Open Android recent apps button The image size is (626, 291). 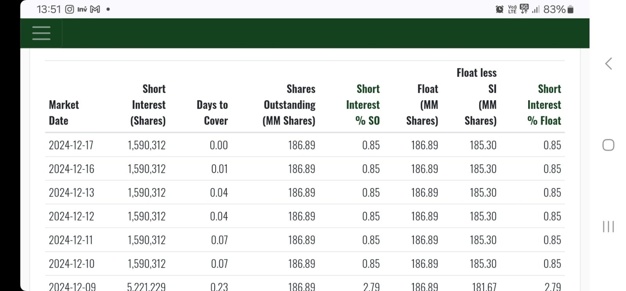point(608,226)
